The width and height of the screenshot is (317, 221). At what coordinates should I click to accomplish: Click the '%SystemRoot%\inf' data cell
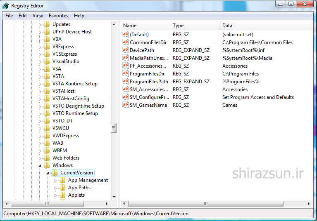pyautogui.click(x=243, y=50)
